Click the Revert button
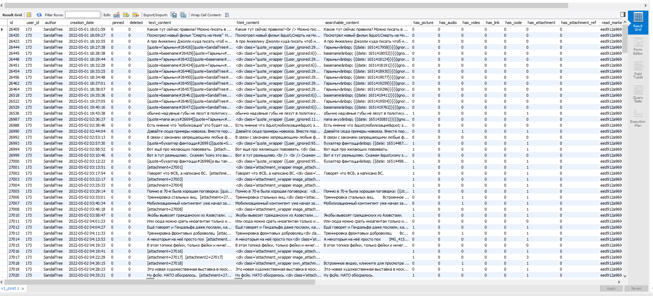 point(636,289)
